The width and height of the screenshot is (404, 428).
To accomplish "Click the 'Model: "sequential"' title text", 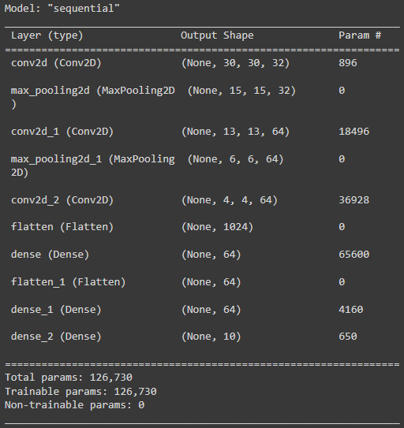I will [62, 9].
